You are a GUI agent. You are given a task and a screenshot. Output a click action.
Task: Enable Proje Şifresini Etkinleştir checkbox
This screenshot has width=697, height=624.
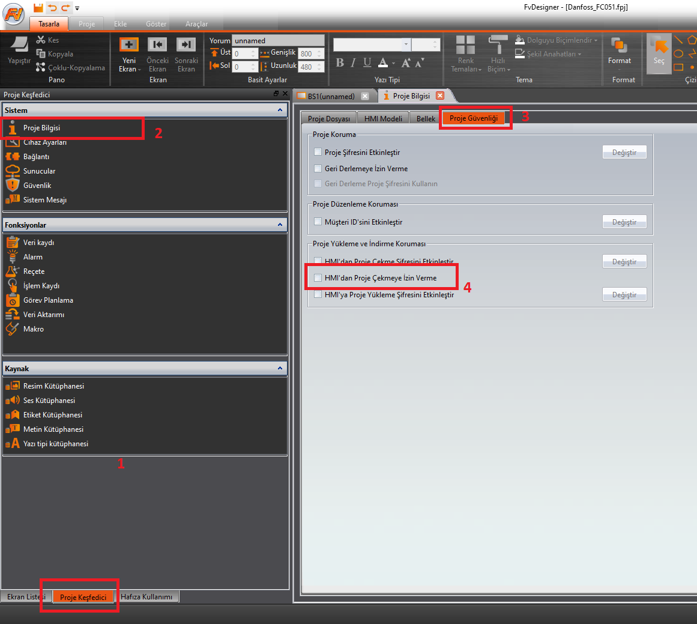[x=318, y=153]
